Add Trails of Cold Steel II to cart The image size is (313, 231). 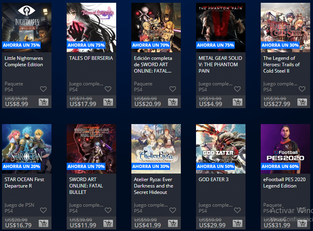(302, 102)
